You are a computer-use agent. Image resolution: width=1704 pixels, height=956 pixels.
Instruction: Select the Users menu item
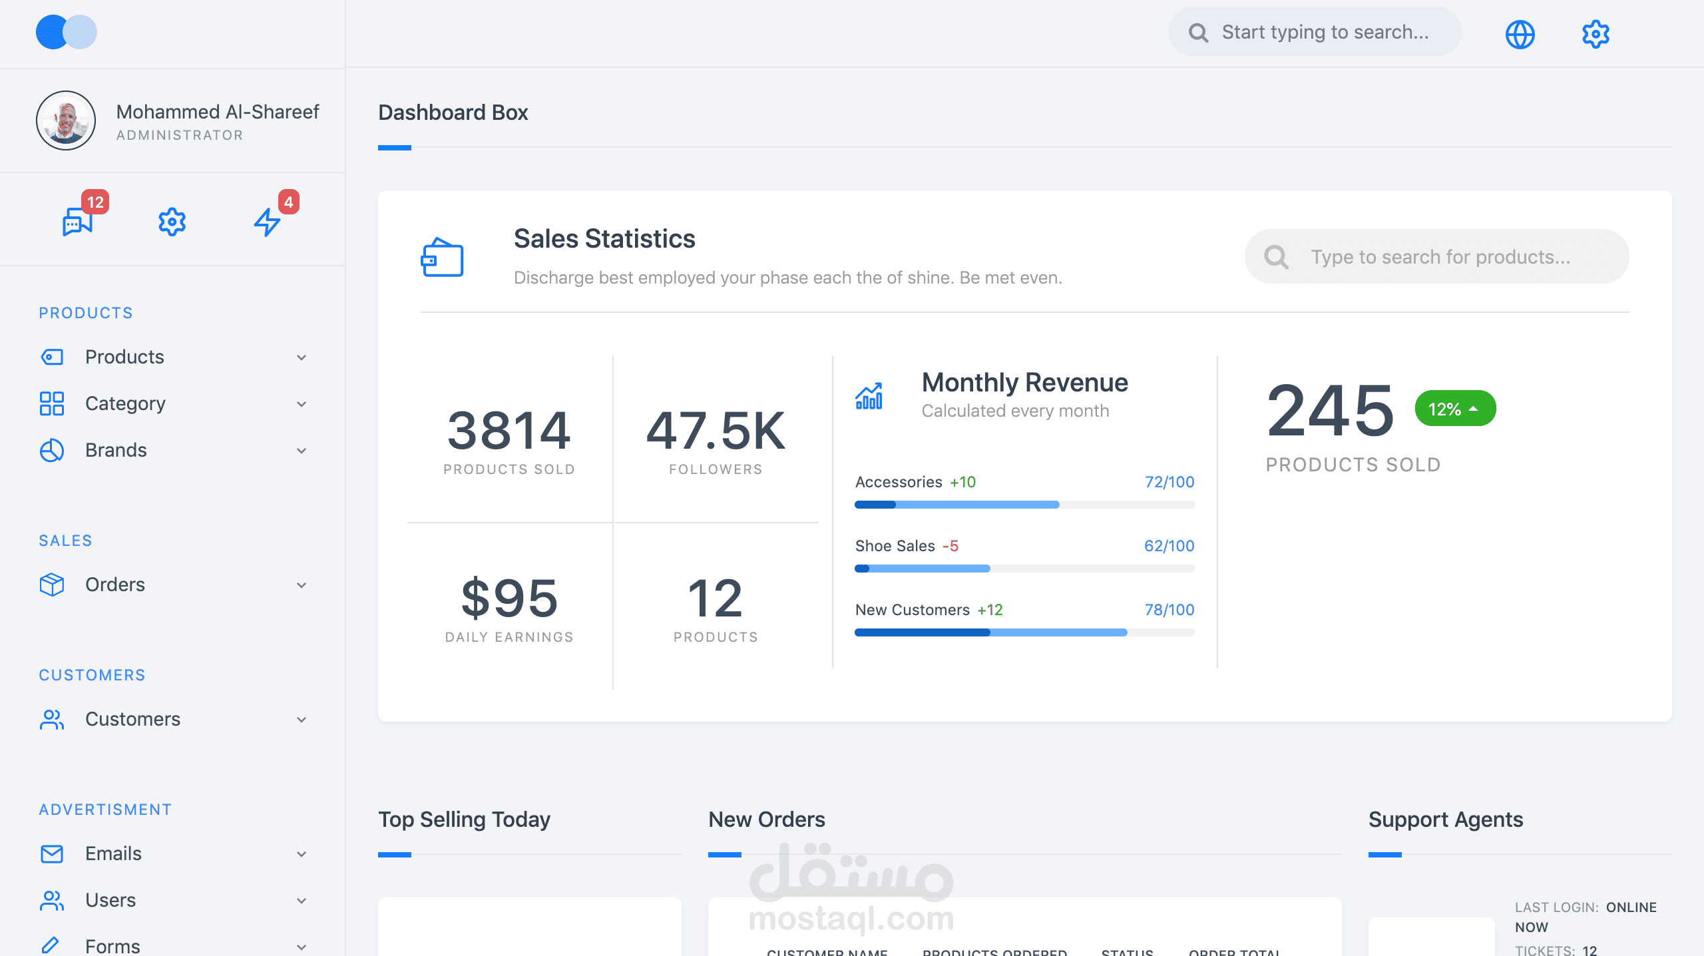(x=110, y=901)
